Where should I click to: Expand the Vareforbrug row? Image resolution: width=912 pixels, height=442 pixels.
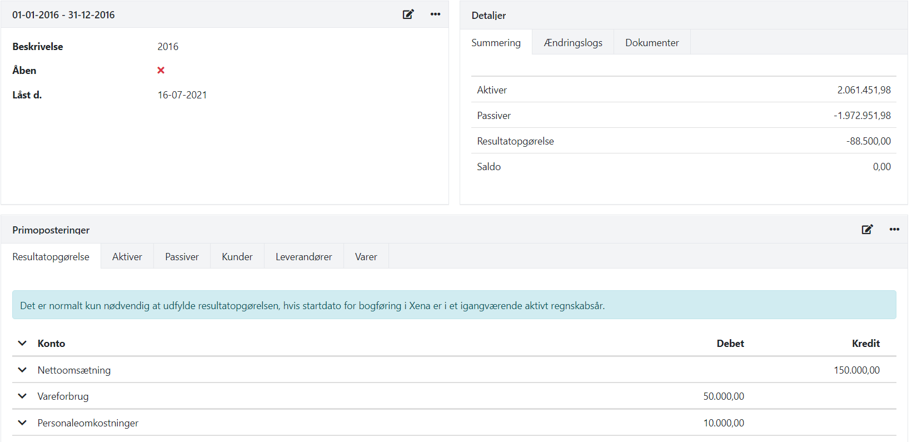pyautogui.click(x=22, y=396)
